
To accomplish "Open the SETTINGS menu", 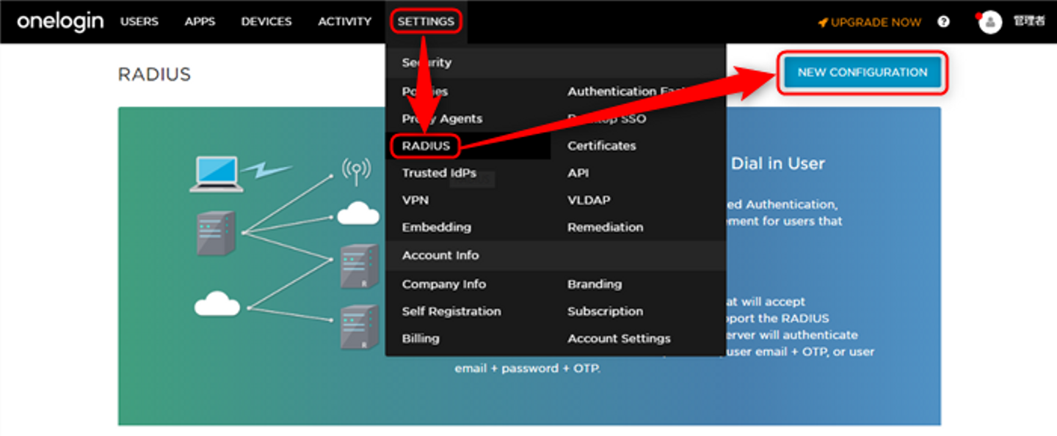I will tap(426, 22).
